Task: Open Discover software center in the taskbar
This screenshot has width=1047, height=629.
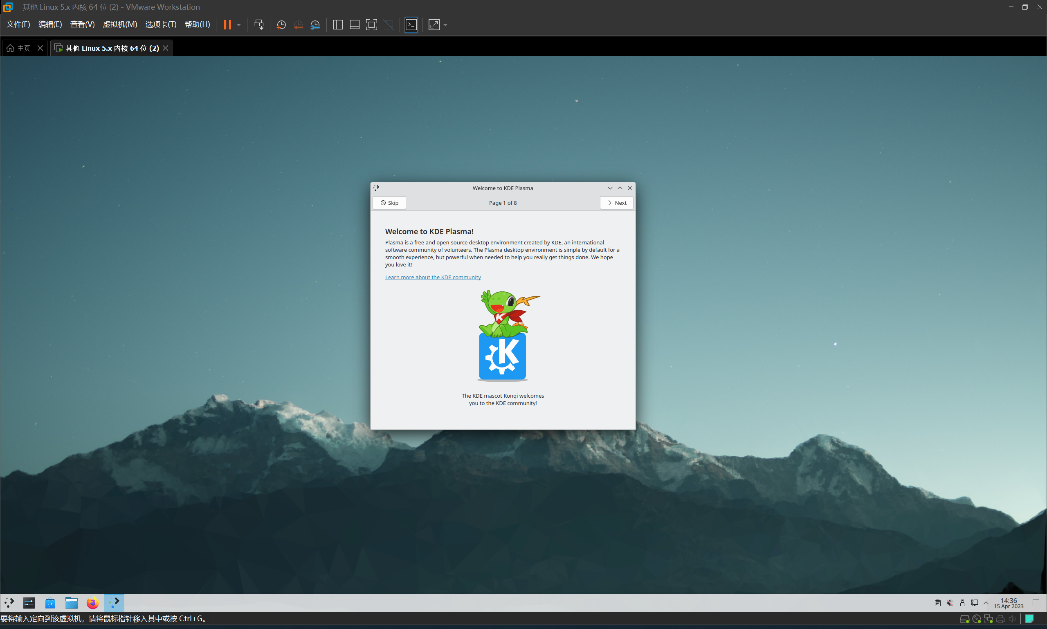Action: (x=50, y=602)
